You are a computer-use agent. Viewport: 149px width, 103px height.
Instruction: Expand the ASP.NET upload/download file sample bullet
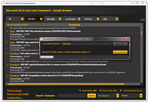(8, 64)
